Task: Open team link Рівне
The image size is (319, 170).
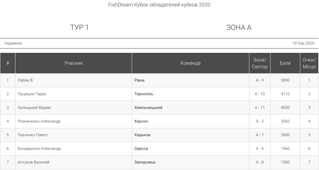Action: click(x=139, y=80)
